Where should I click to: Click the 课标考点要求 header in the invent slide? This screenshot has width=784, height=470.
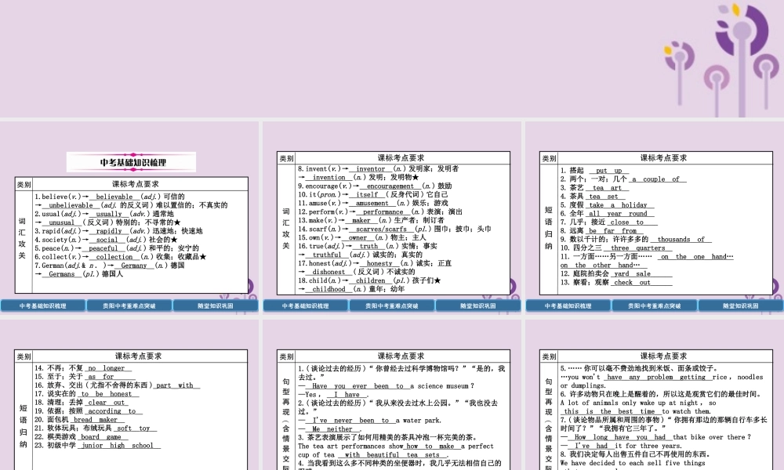[x=401, y=157]
